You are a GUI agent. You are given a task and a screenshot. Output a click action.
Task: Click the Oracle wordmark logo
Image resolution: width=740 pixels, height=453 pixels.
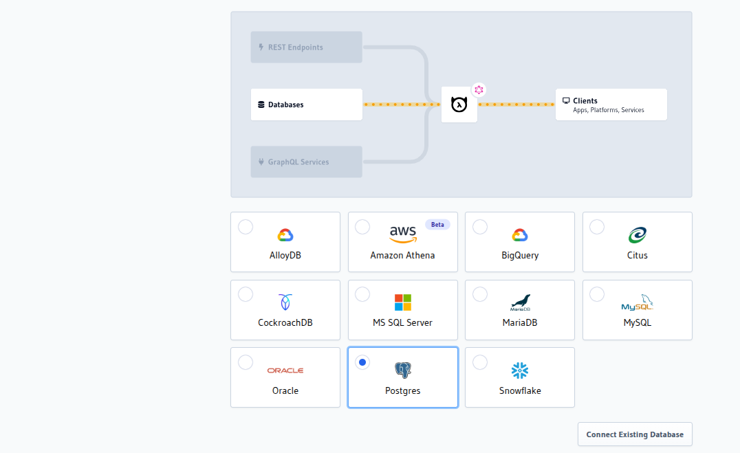pos(285,371)
